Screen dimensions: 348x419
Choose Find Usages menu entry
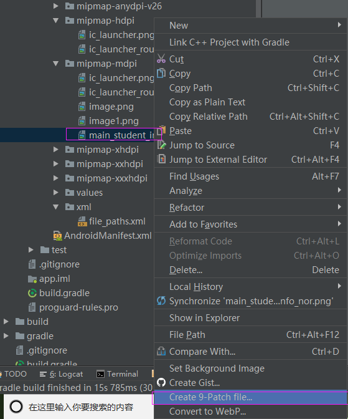click(250, 176)
